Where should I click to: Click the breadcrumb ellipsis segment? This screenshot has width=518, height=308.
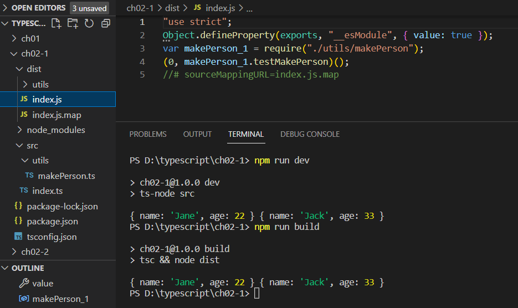point(249,9)
